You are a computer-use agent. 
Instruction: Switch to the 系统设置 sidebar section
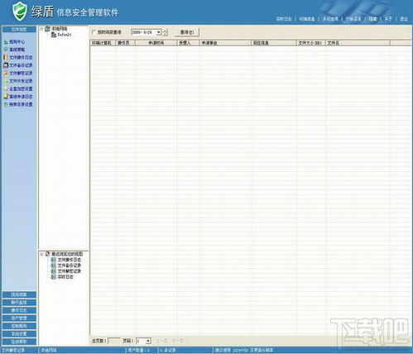[19, 334]
